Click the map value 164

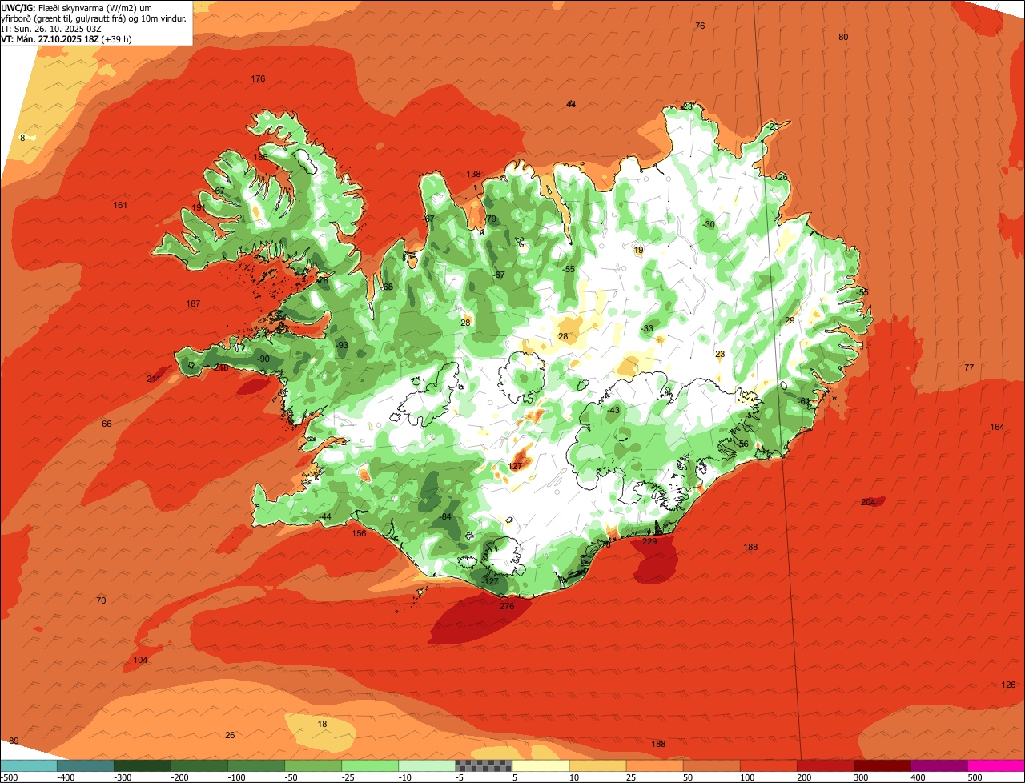[x=997, y=427]
